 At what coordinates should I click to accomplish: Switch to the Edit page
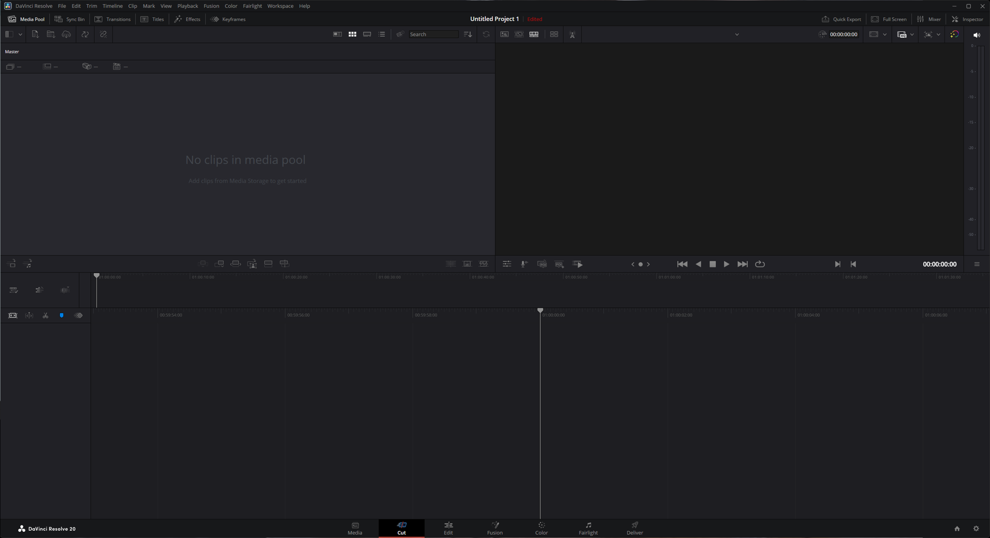[447, 528]
